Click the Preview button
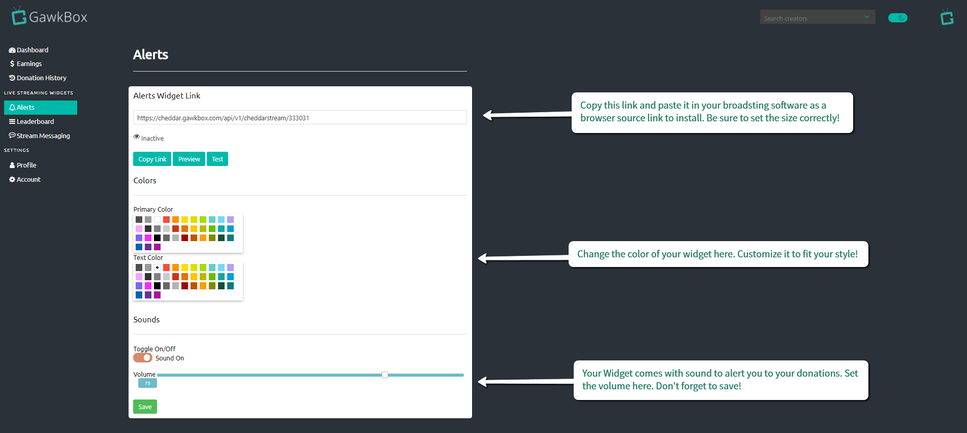The height and width of the screenshot is (433, 967). 189,159
